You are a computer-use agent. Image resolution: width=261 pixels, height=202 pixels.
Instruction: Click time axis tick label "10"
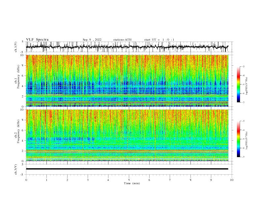pos(232,180)
